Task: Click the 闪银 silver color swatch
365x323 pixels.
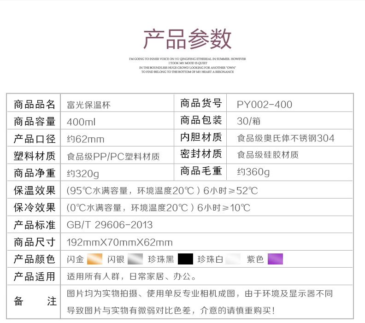Action: pos(135,259)
